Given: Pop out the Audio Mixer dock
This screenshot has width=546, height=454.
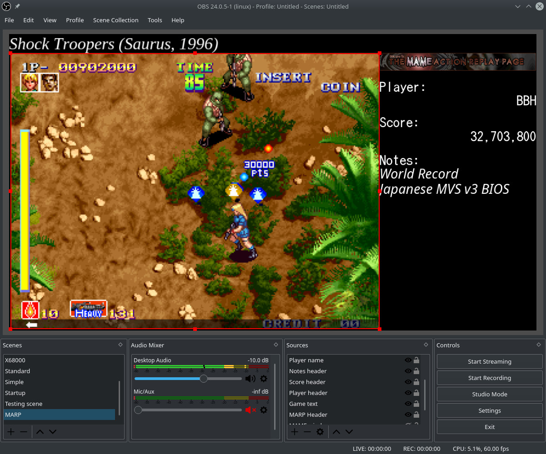Looking at the screenshot, I should pyautogui.click(x=276, y=345).
